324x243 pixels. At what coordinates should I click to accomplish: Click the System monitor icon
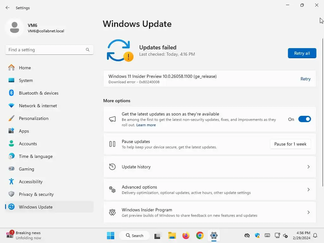[11, 80]
